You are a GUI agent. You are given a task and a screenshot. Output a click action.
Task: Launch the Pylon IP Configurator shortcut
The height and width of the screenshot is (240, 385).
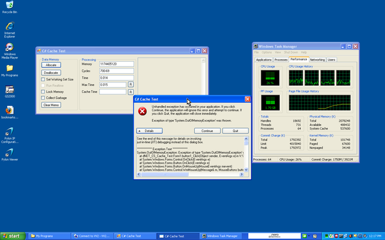pyautogui.click(x=10, y=135)
